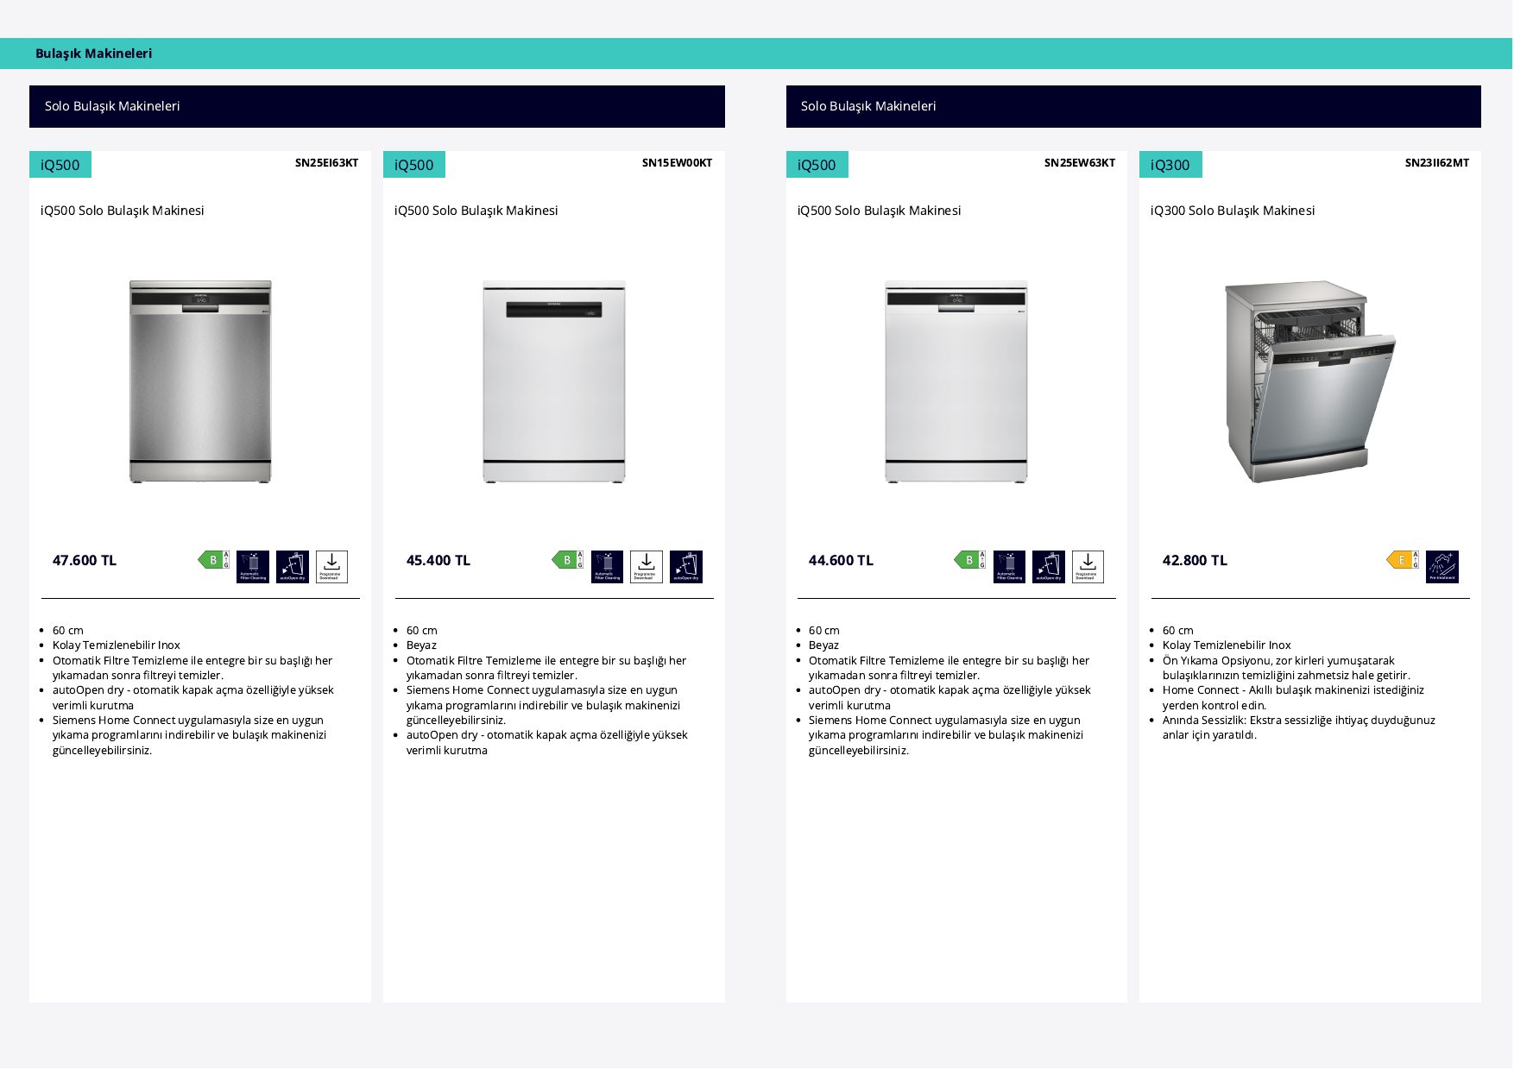This screenshot has width=1514, height=1070.
Task: Click the energy class B label for SN25EW63KT
Action: pos(970,560)
